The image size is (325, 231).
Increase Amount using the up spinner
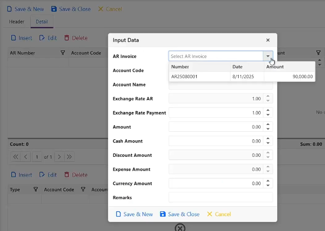[268, 124]
